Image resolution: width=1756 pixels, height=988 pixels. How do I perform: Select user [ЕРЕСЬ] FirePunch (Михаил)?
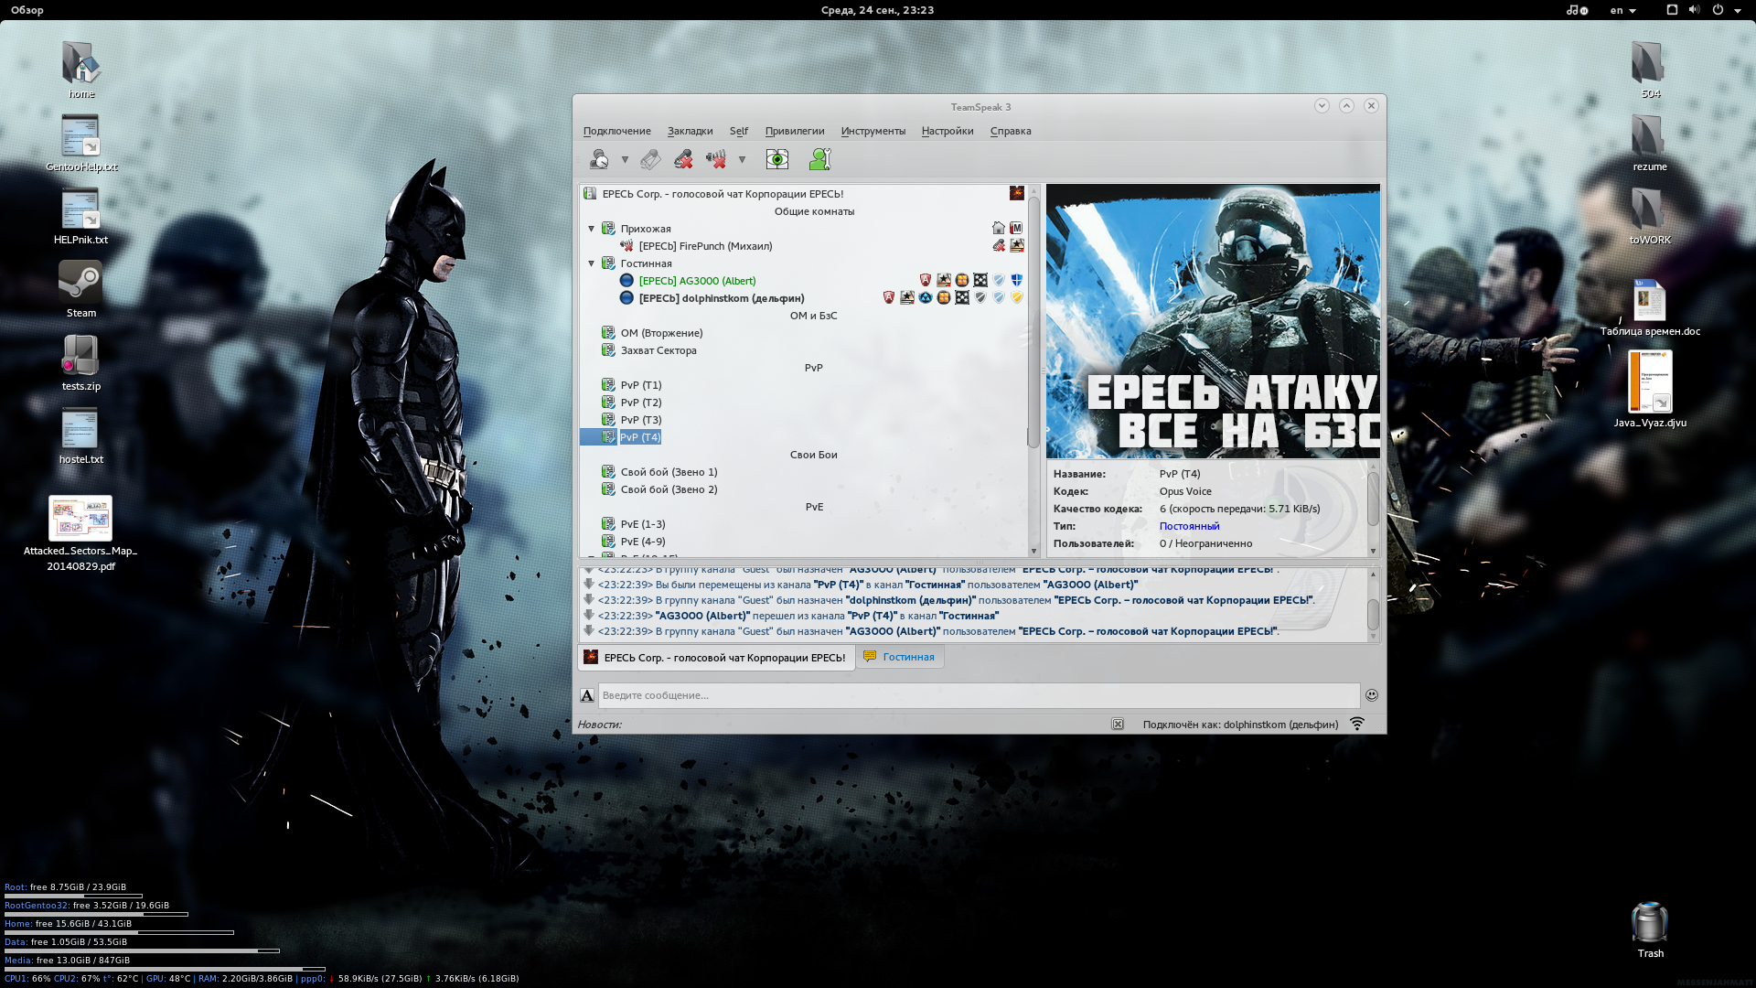[x=705, y=246]
